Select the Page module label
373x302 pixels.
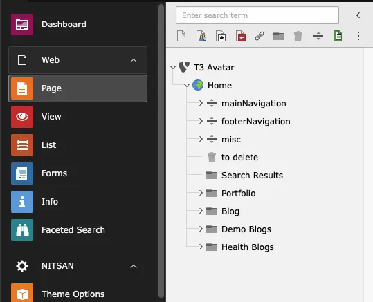tap(51, 88)
